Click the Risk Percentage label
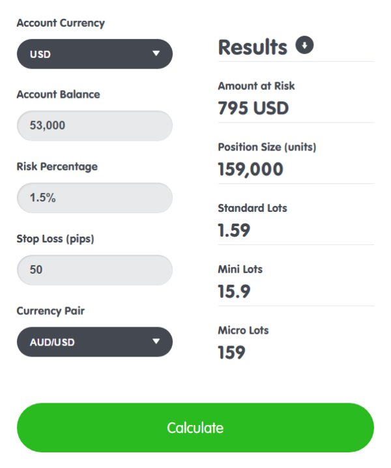Screen dimensions: 391x468 (x=57, y=167)
